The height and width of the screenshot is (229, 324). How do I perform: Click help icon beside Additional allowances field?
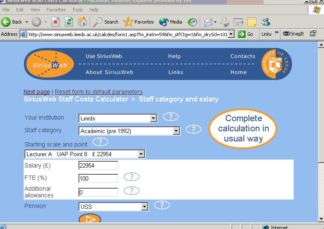131,191
